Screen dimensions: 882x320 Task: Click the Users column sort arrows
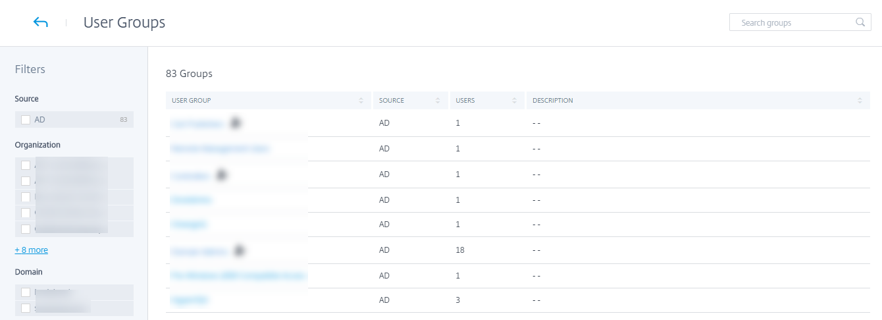click(514, 101)
